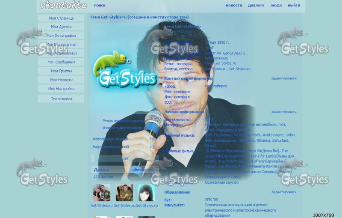Image resolution: width=342 pixels, height=218 pixels.
Task: Click the УПК '09 university link
Action: point(211,200)
